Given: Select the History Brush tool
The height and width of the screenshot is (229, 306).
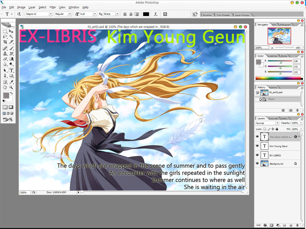Looking at the screenshot, I should coord(11,54).
